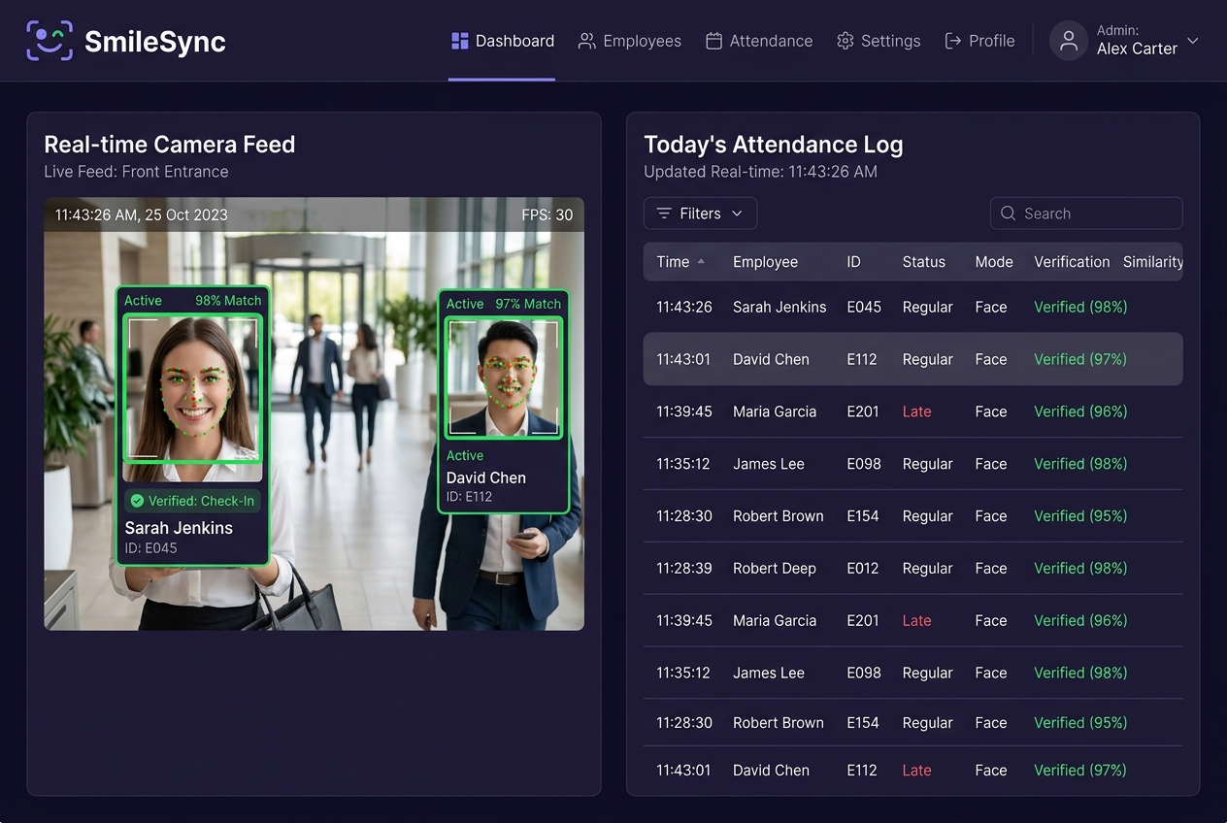Click ID: E045 on Sarah Jenkins overlay
1227x823 pixels.
click(150, 548)
